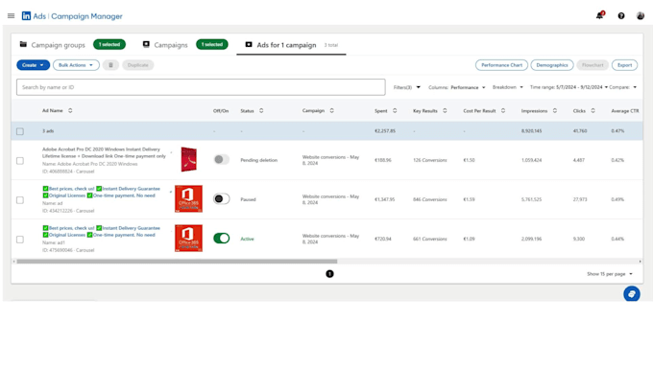Viewport: 653px width, 367px height.
Task: Open the Adobe Acrobat ad thumbnail
Action: pyautogui.click(x=188, y=159)
